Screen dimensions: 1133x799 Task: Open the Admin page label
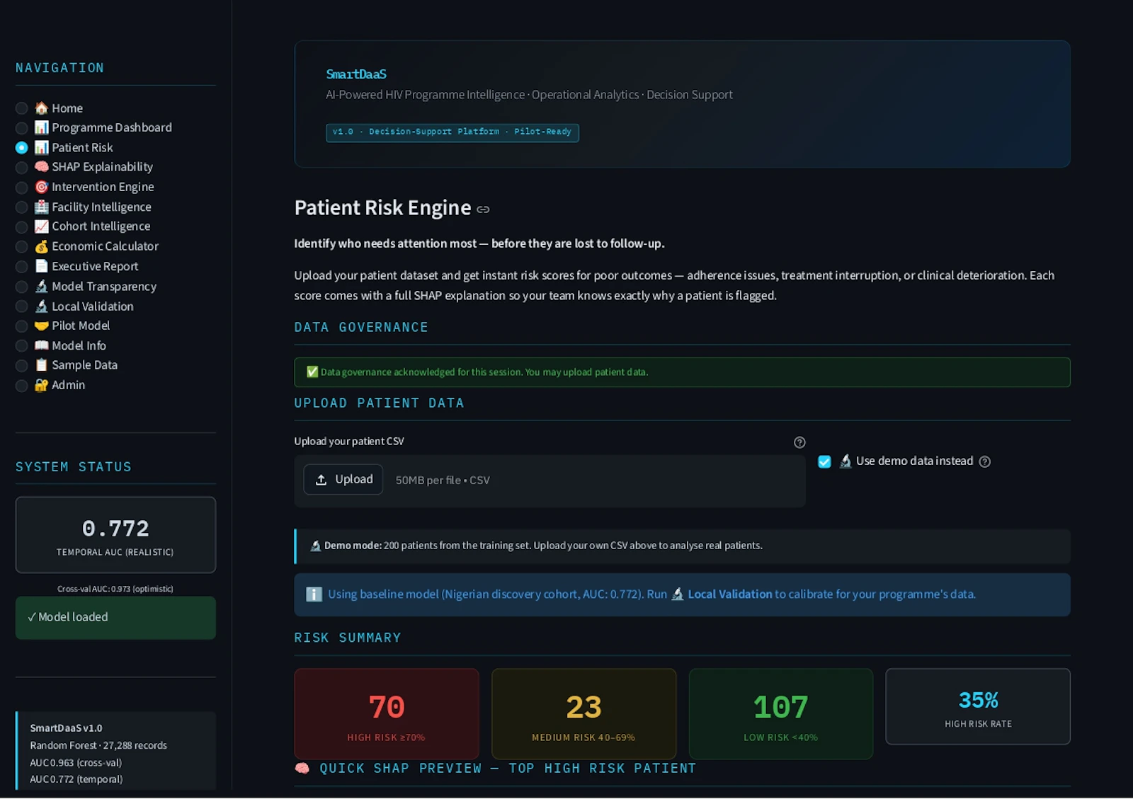(69, 385)
